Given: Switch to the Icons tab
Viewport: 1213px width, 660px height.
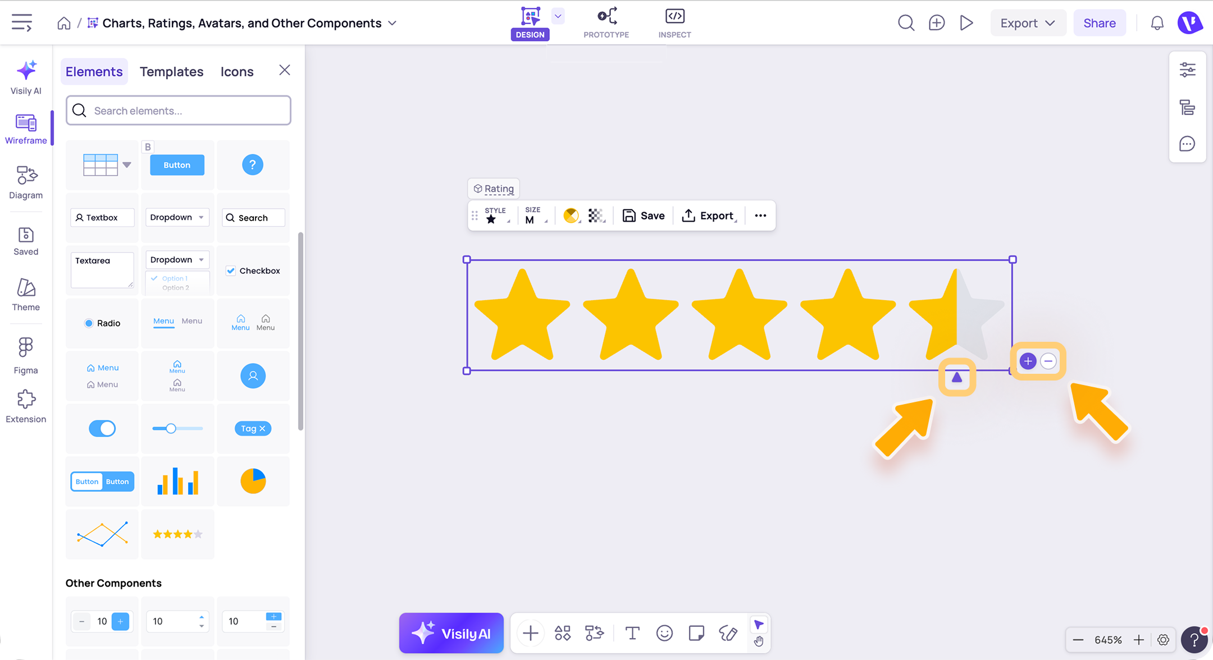Looking at the screenshot, I should coord(236,71).
